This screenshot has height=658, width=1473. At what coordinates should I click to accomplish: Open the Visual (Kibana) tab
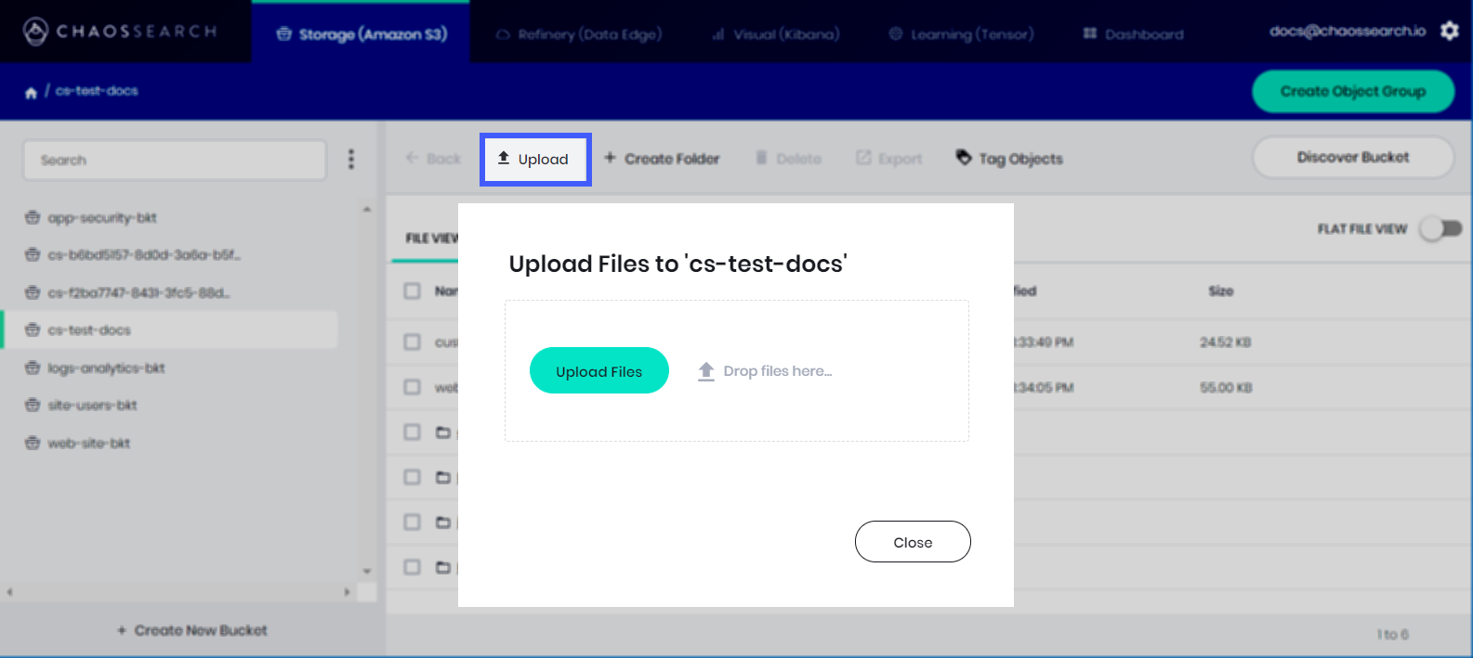[x=775, y=34]
